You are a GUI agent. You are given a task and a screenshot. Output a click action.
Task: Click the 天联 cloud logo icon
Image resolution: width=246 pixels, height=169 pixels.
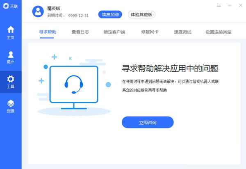[5, 5]
